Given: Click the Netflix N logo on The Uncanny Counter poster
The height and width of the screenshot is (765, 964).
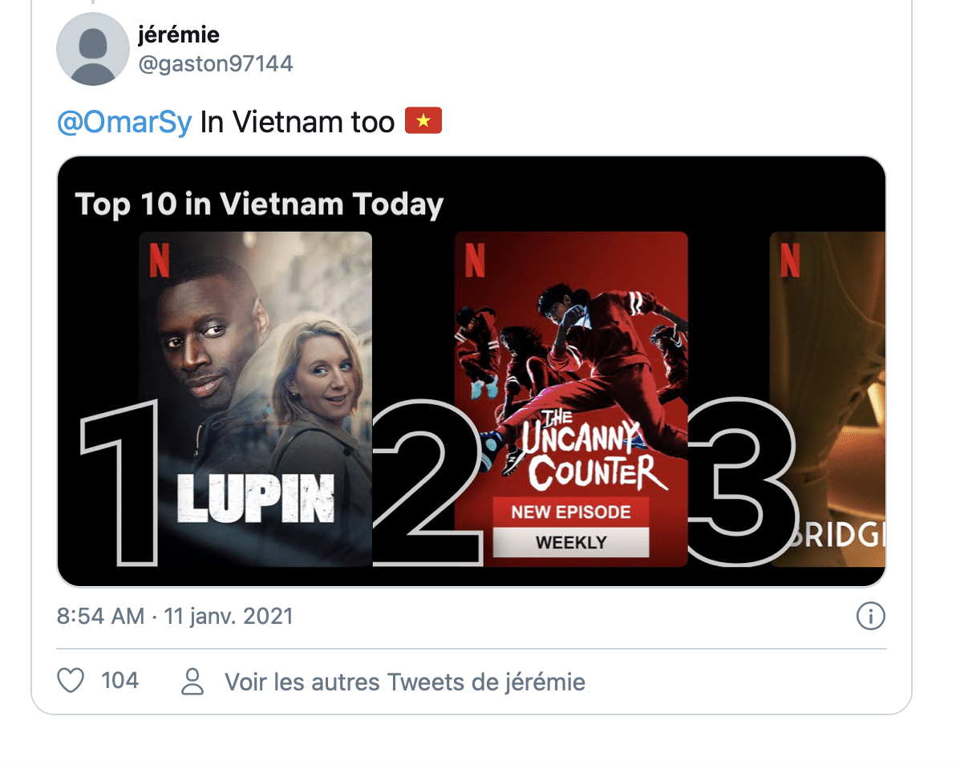Looking at the screenshot, I should [x=476, y=260].
